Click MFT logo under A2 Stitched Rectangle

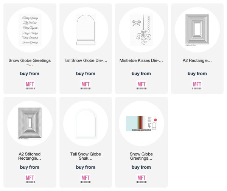click(x=30, y=179)
